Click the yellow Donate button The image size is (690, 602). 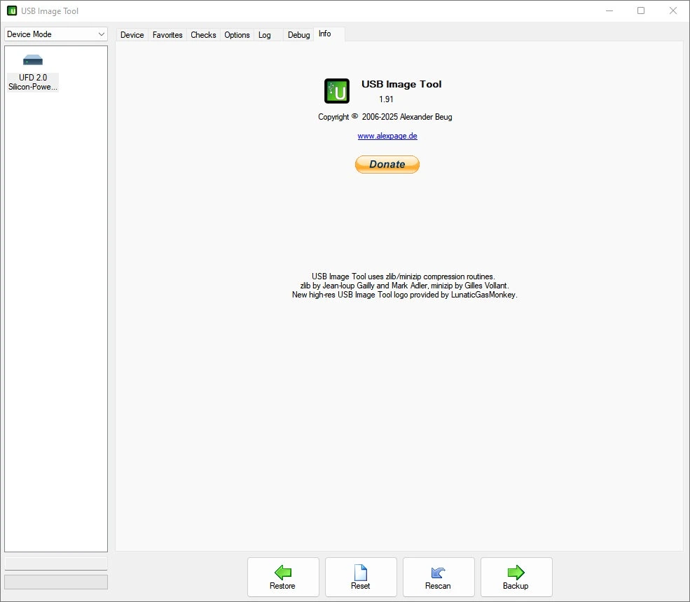pyautogui.click(x=387, y=164)
